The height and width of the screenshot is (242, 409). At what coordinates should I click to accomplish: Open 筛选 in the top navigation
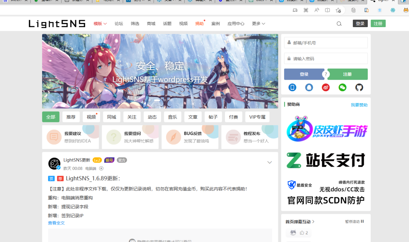click(135, 24)
